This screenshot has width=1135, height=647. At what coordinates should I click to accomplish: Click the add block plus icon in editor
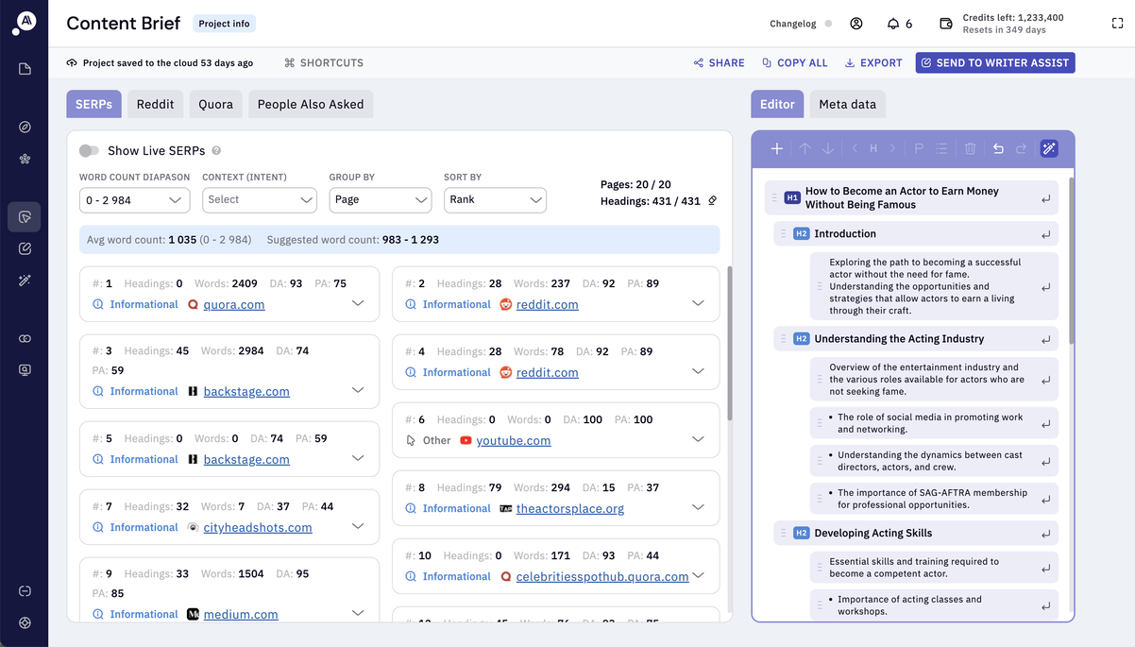click(x=776, y=148)
